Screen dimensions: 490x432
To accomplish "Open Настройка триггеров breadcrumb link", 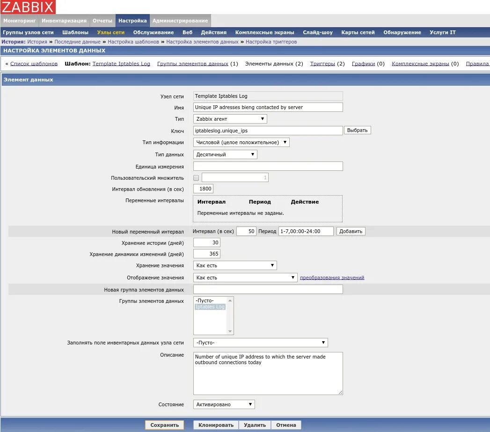I will [x=271, y=42].
